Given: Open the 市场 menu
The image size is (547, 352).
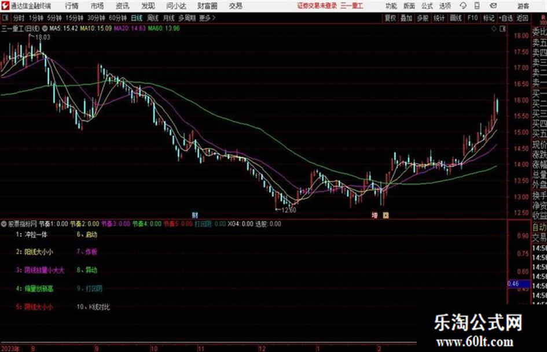Looking at the screenshot, I should pyautogui.click(x=97, y=6).
